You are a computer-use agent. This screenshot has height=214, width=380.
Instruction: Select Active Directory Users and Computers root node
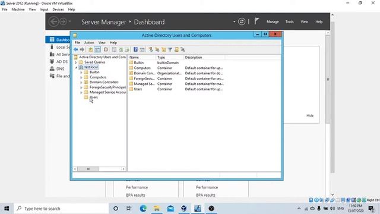click(102, 57)
